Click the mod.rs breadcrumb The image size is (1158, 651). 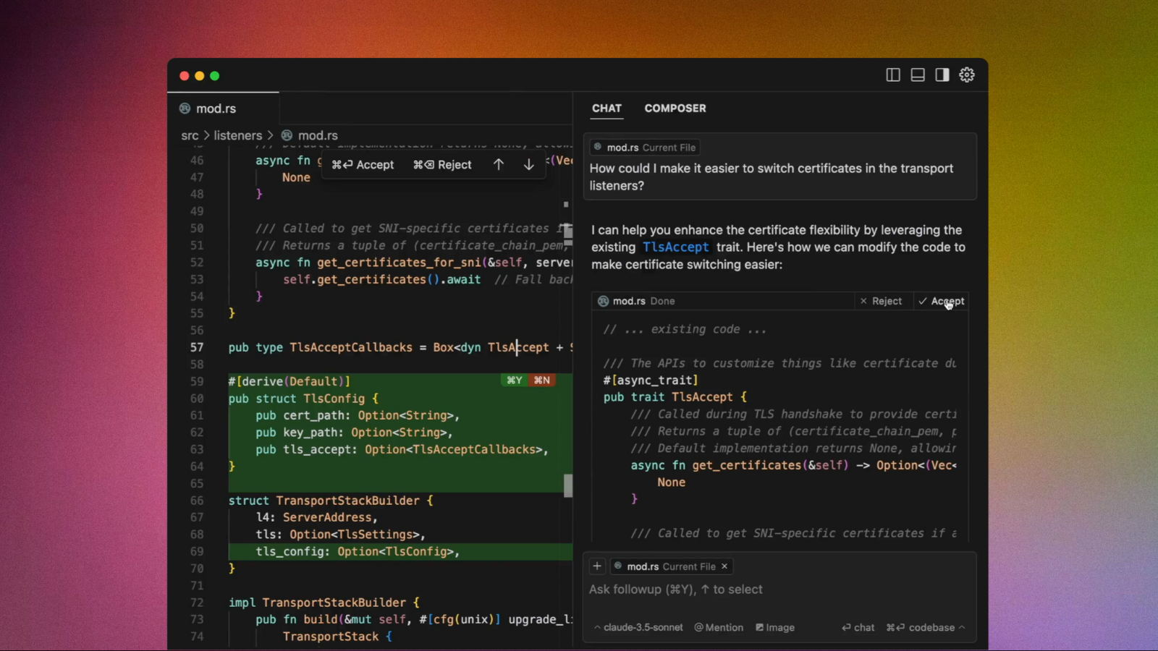coord(310,135)
